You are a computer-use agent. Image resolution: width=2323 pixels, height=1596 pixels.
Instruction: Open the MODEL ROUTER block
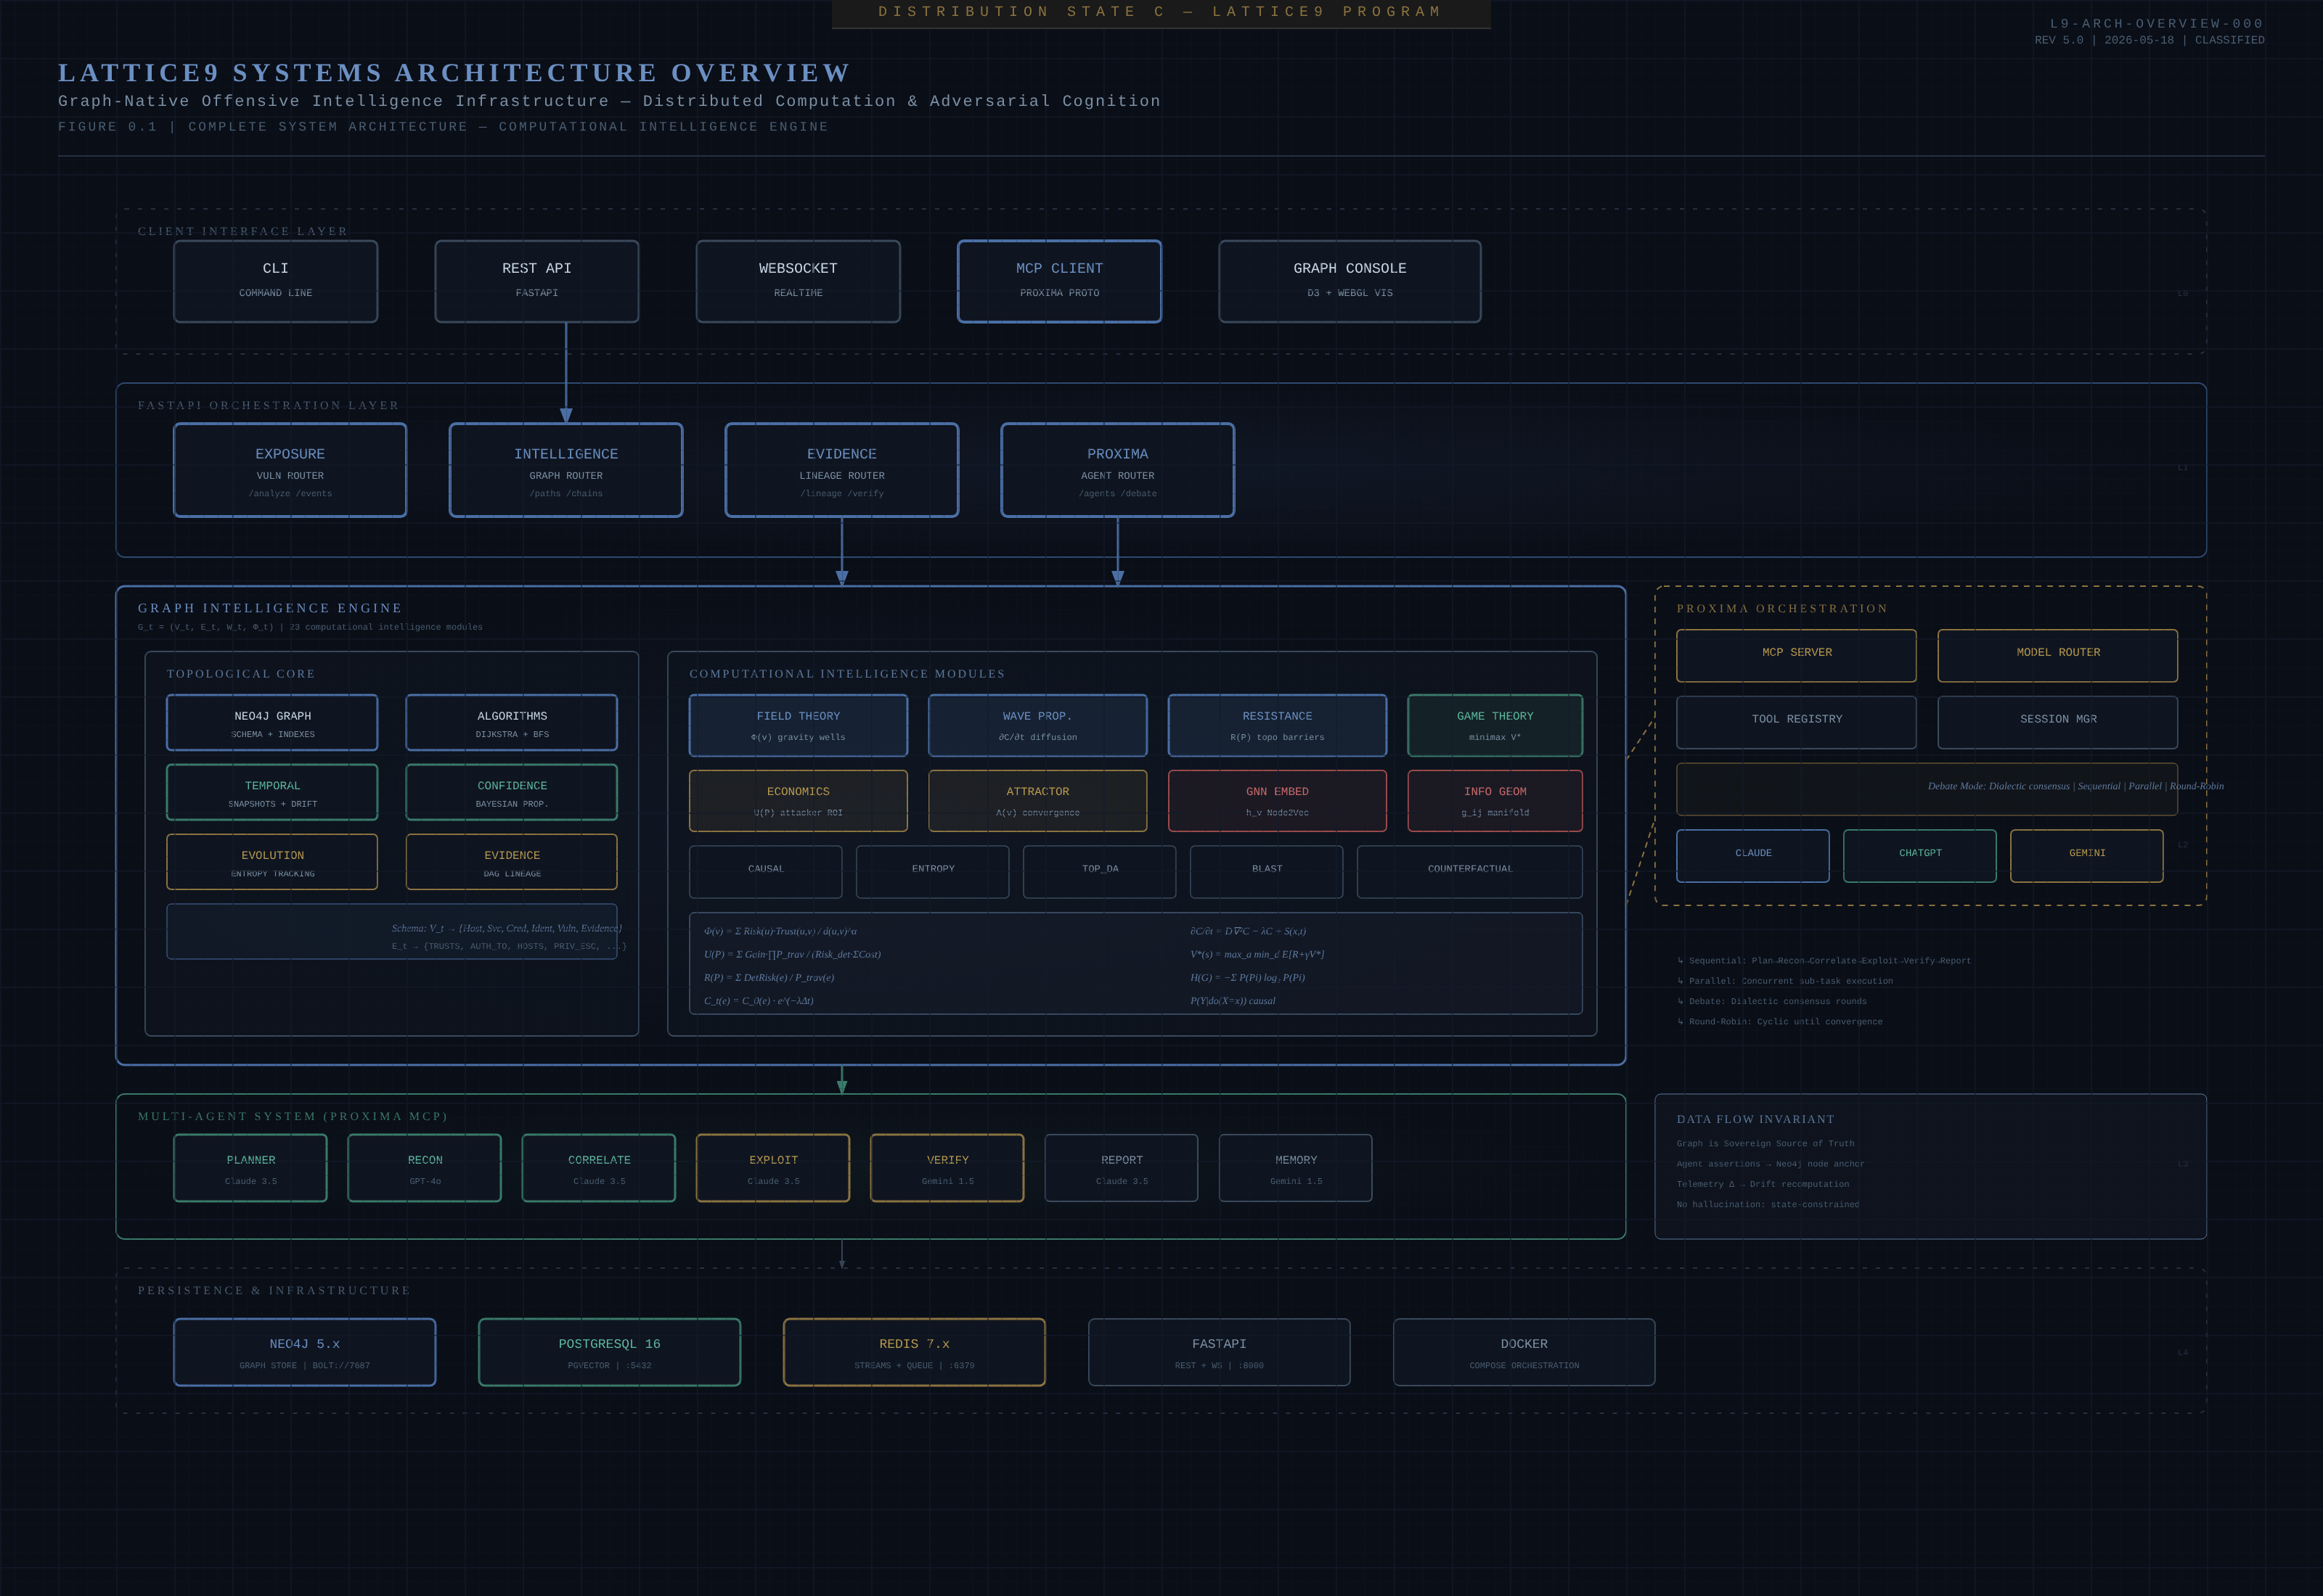pyautogui.click(x=2058, y=656)
